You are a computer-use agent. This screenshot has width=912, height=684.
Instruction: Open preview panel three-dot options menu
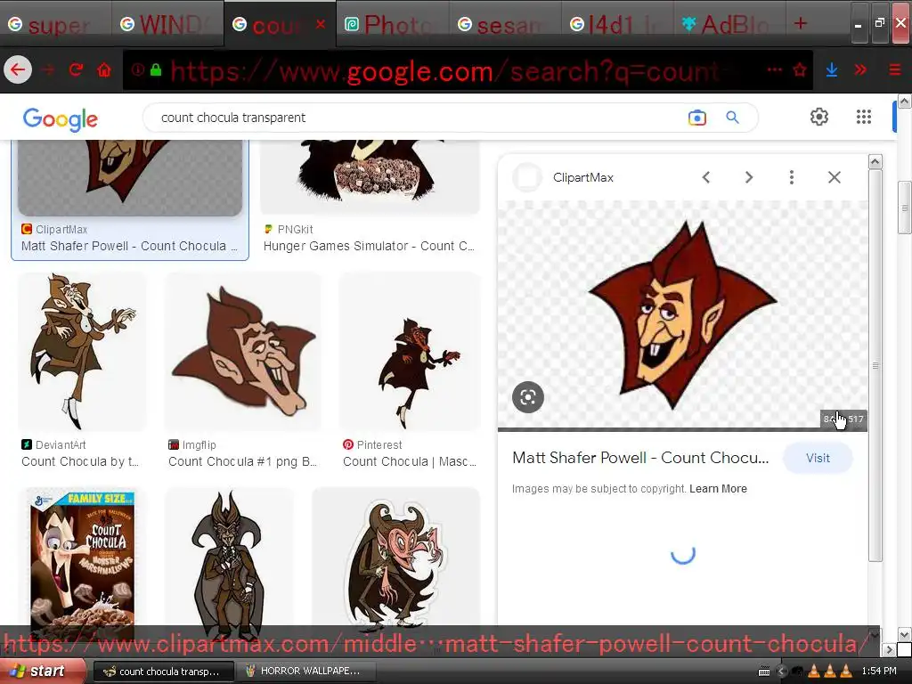(x=792, y=177)
